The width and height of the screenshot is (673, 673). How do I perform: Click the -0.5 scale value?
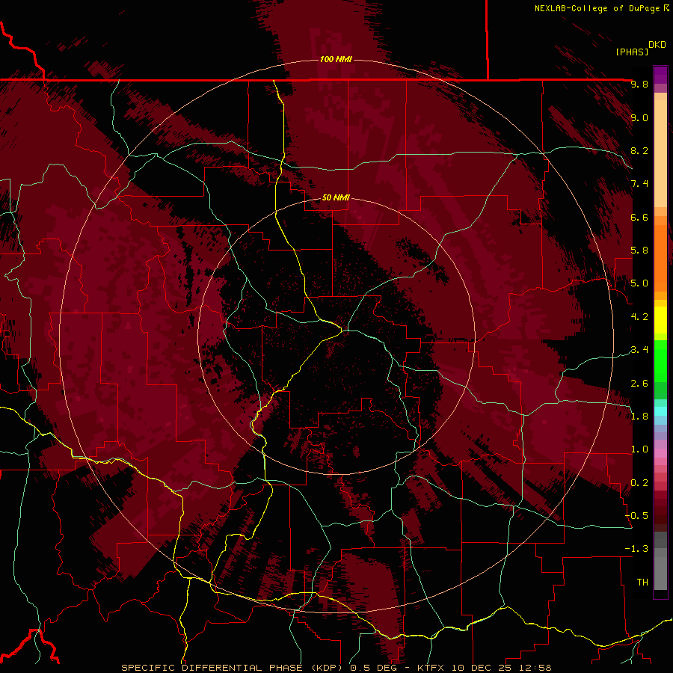click(x=636, y=516)
